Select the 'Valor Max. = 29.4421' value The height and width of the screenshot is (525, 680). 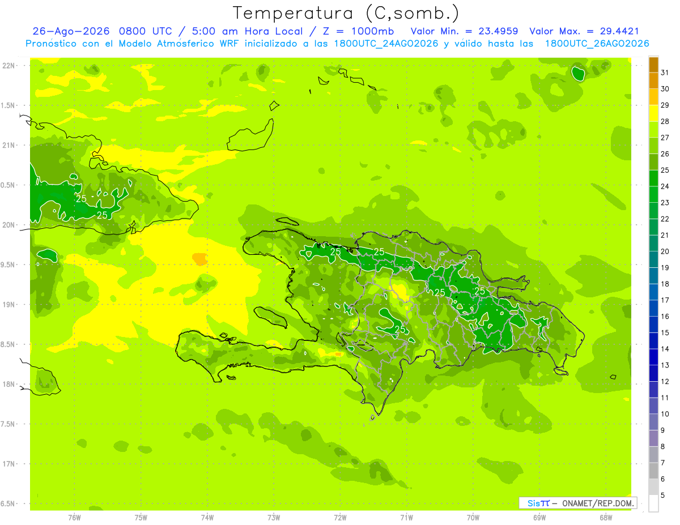click(x=584, y=31)
